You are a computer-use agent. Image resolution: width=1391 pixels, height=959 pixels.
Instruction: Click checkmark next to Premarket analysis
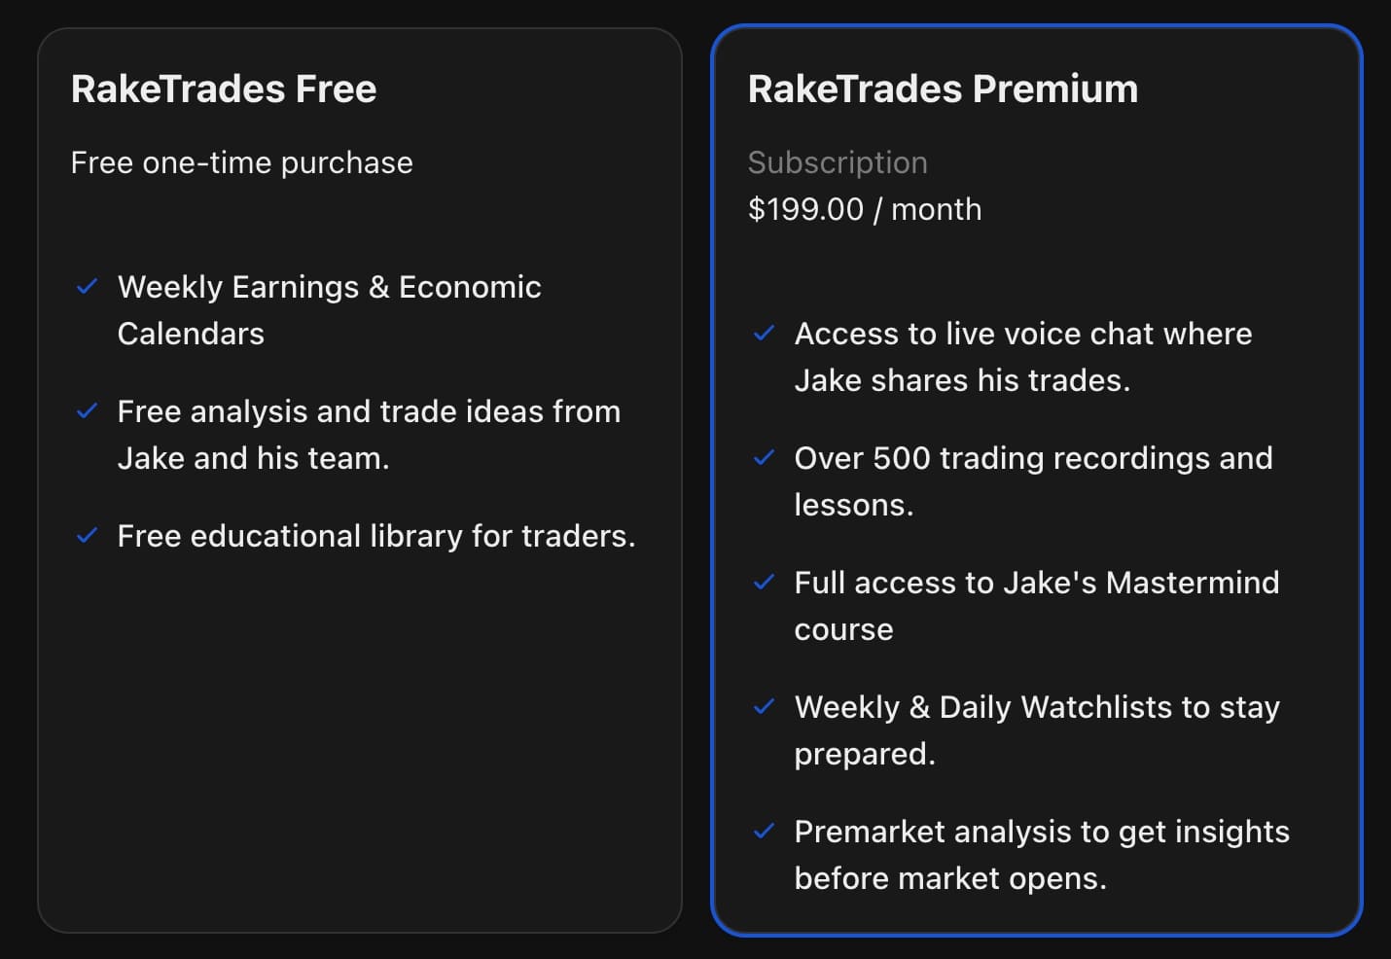pyautogui.click(x=764, y=831)
